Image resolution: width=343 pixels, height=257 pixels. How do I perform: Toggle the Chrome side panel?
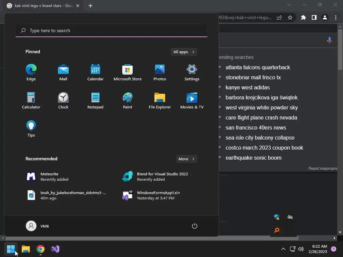tap(314, 17)
